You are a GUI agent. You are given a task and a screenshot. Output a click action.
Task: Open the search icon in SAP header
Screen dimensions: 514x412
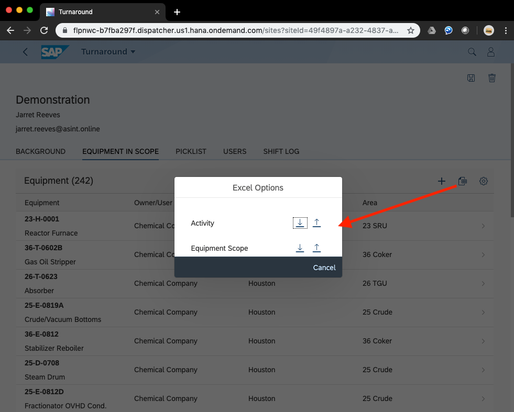pyautogui.click(x=472, y=52)
